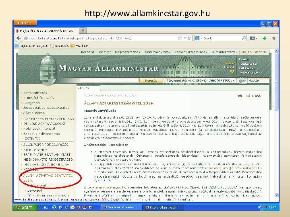Click the system tray clock

point(273,207)
